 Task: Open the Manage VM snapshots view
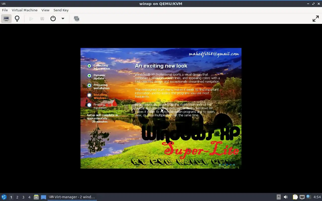[76, 19]
